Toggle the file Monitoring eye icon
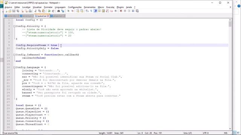 (116, 11)
